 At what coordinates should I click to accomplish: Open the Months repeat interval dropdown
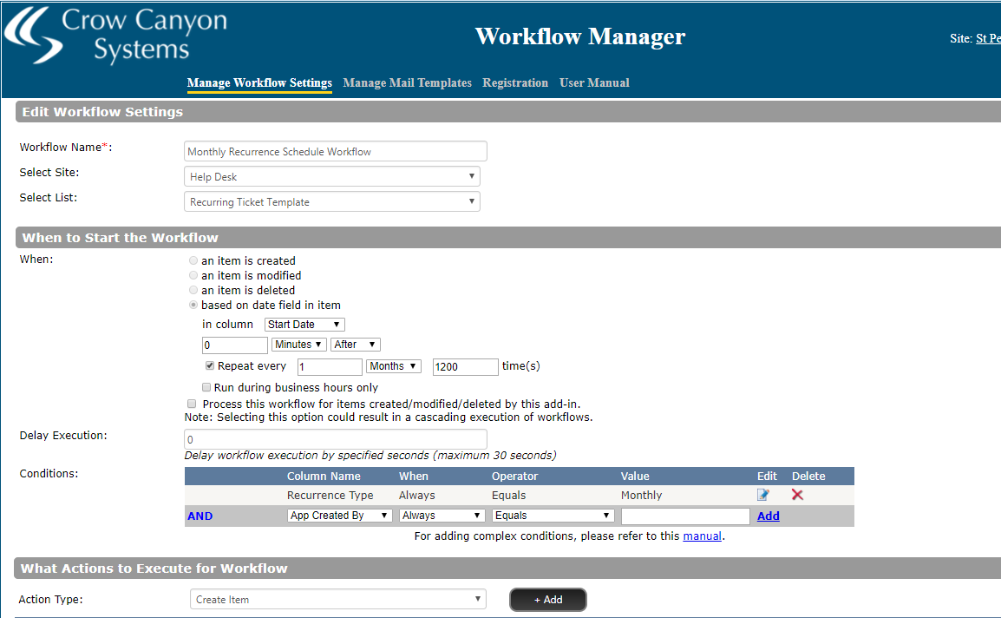point(393,366)
